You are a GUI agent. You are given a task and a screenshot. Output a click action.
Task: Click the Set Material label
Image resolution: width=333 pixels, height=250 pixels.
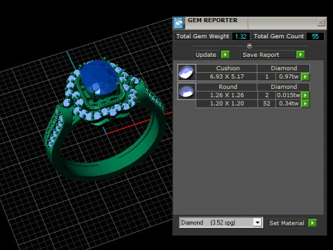pos(287,223)
